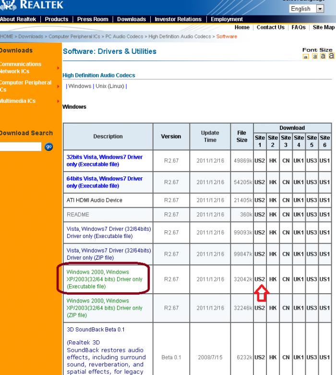This screenshot has height=375, width=336.
Task: Click ATI HDMI Audio Device description
Action: [x=95, y=200]
